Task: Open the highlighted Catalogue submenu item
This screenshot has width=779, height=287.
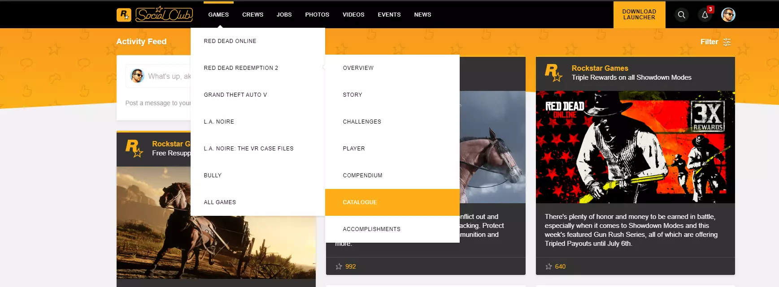Action: (x=392, y=202)
